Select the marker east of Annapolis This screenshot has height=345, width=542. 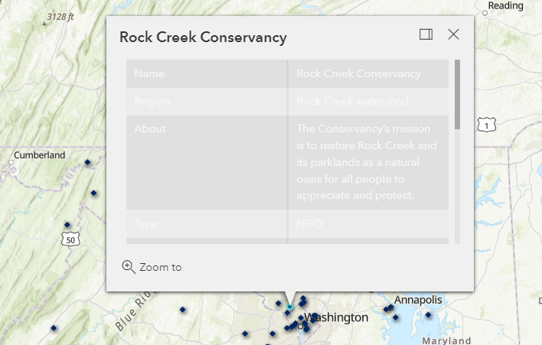pyautogui.click(x=428, y=314)
